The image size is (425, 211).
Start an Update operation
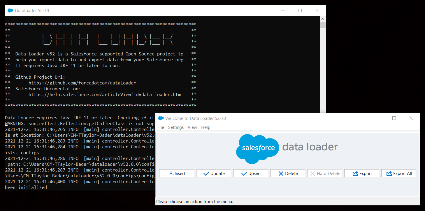click(x=214, y=173)
